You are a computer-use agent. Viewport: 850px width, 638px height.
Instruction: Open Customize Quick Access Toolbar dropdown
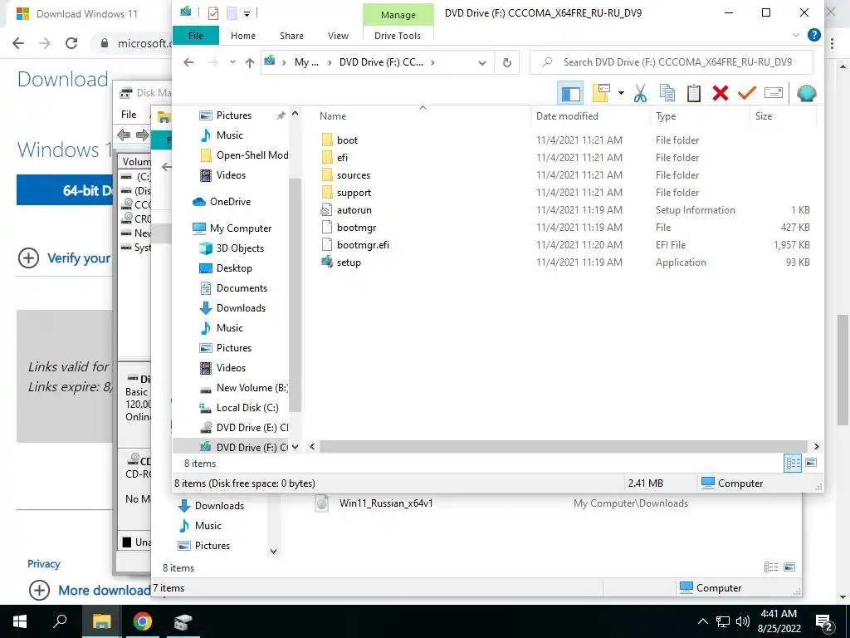click(247, 13)
